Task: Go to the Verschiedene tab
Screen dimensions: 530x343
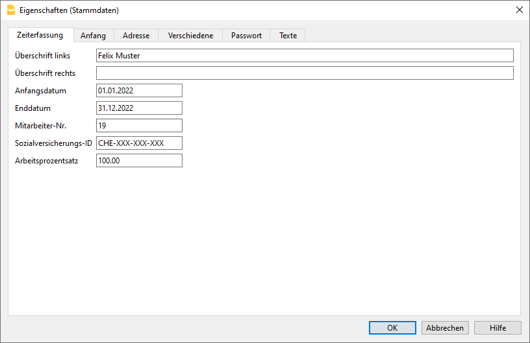Action: point(190,36)
